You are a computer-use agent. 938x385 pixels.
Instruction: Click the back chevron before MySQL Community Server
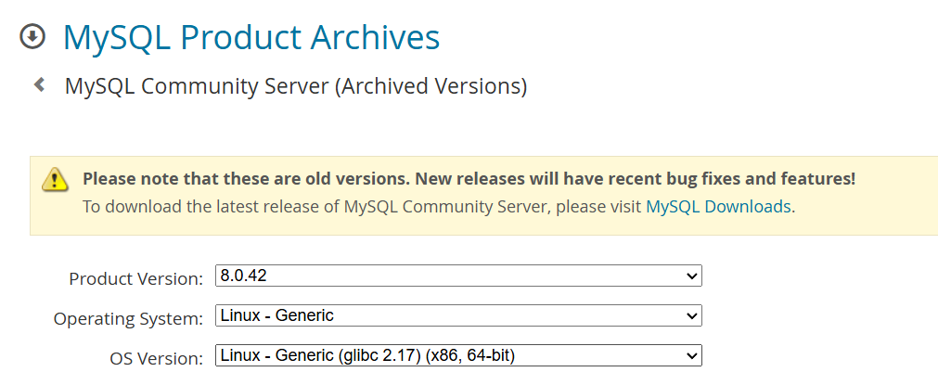[39, 85]
